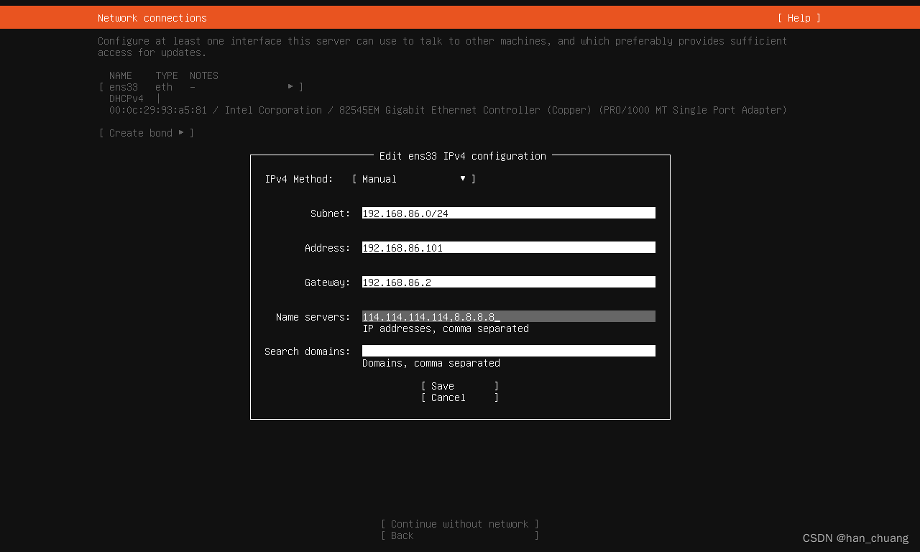The width and height of the screenshot is (920, 552).
Task: Click the 'IP addresses, comma separated' hint
Action: click(446, 328)
